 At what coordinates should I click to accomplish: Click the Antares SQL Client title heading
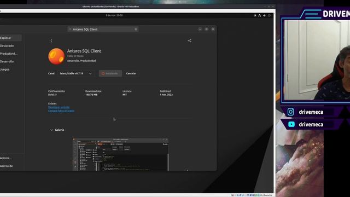(x=84, y=51)
